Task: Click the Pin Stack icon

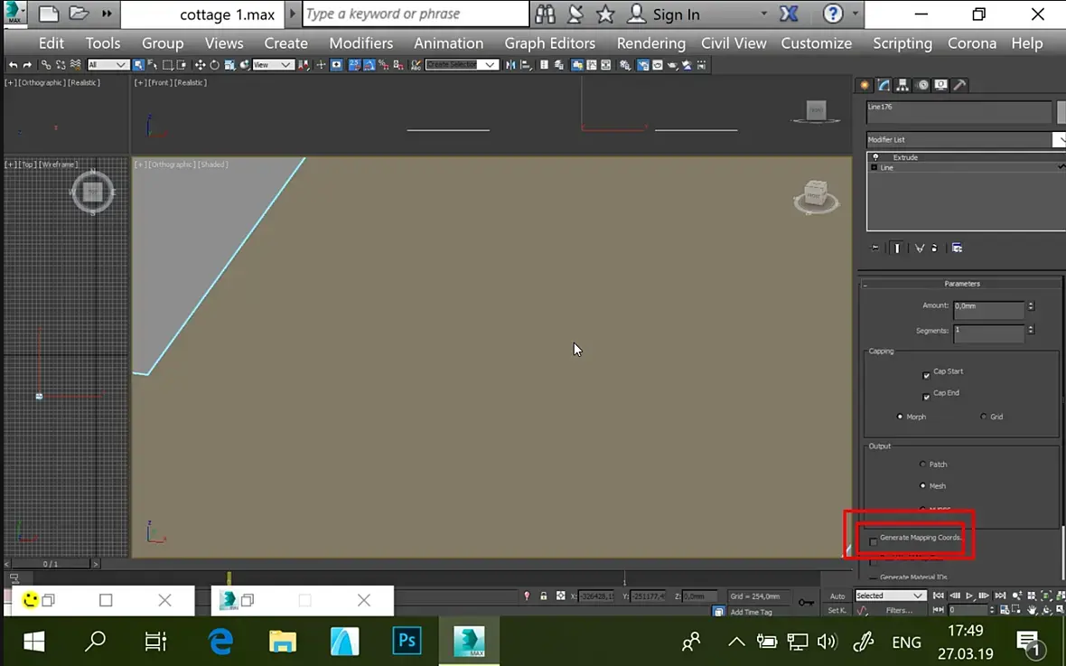Action: (874, 249)
